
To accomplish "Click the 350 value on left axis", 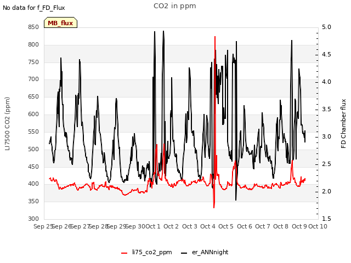I will coord(33,202).
